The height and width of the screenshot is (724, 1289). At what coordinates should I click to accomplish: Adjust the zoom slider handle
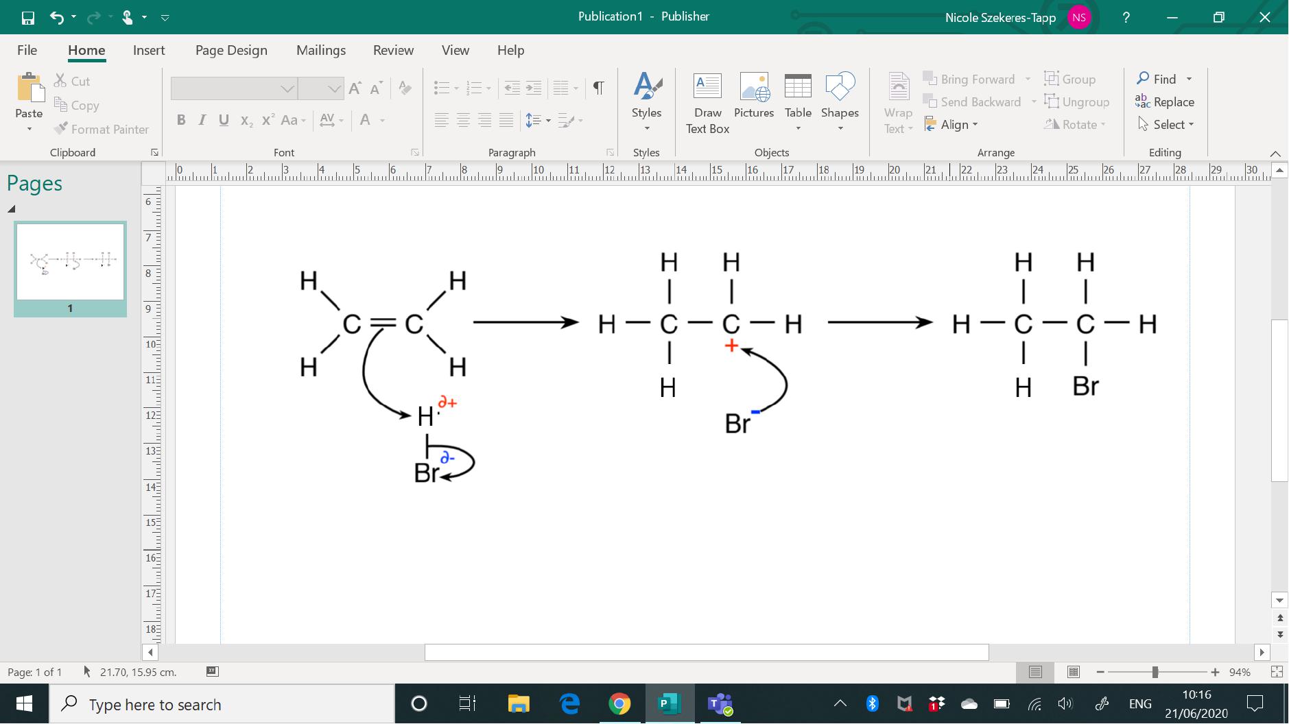(x=1155, y=673)
